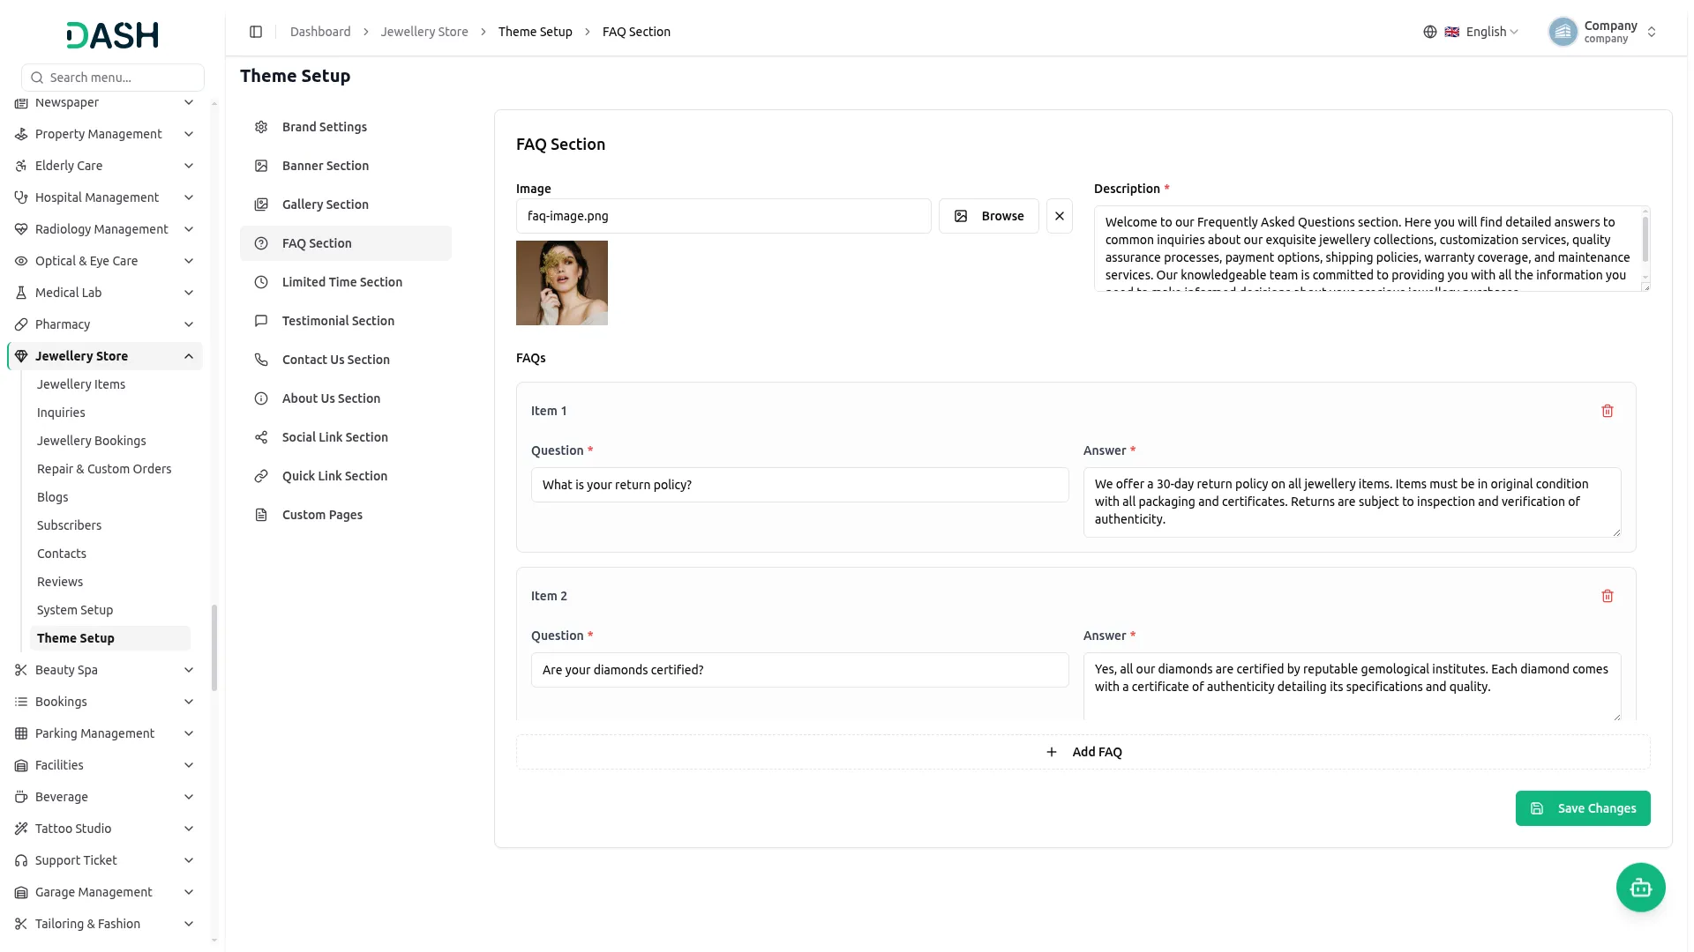Delete FAQ Item 1 with trash icon
Viewport: 1694px width, 952px height.
click(x=1608, y=411)
